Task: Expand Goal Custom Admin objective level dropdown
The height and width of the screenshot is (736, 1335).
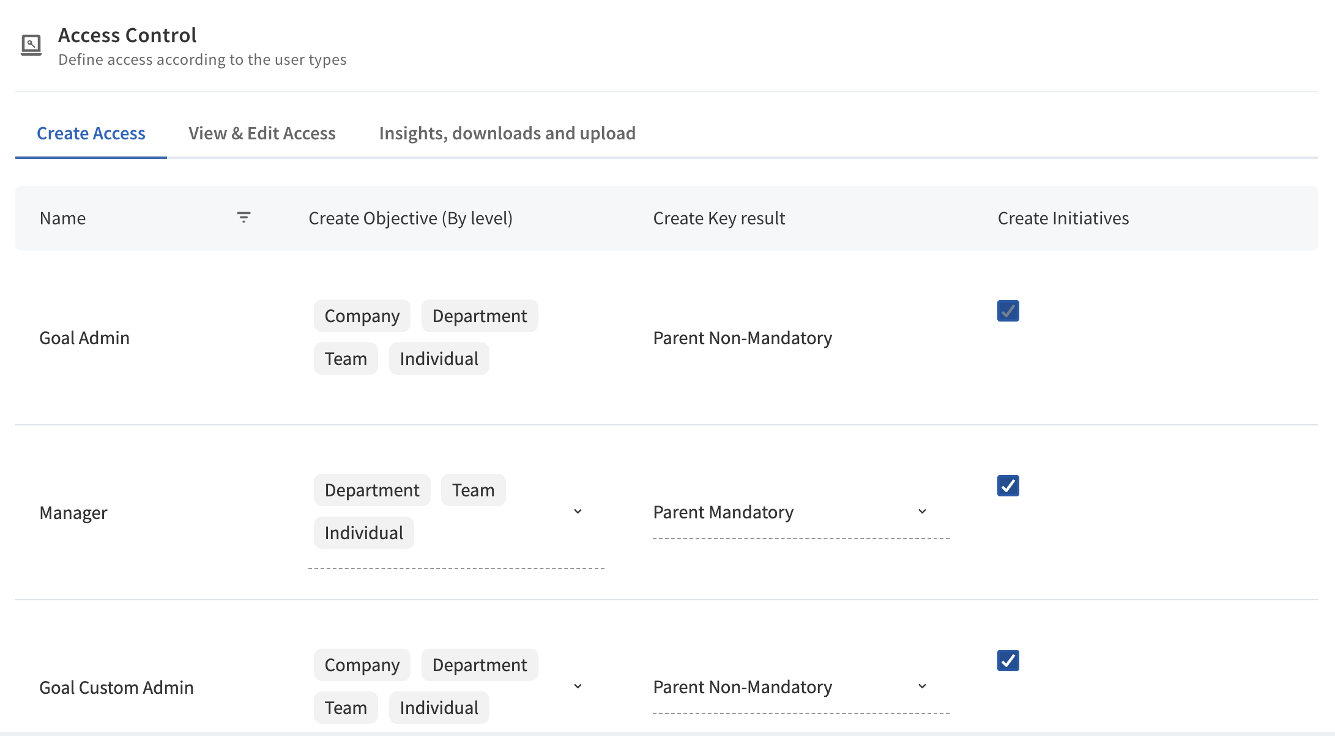Action: [x=578, y=686]
